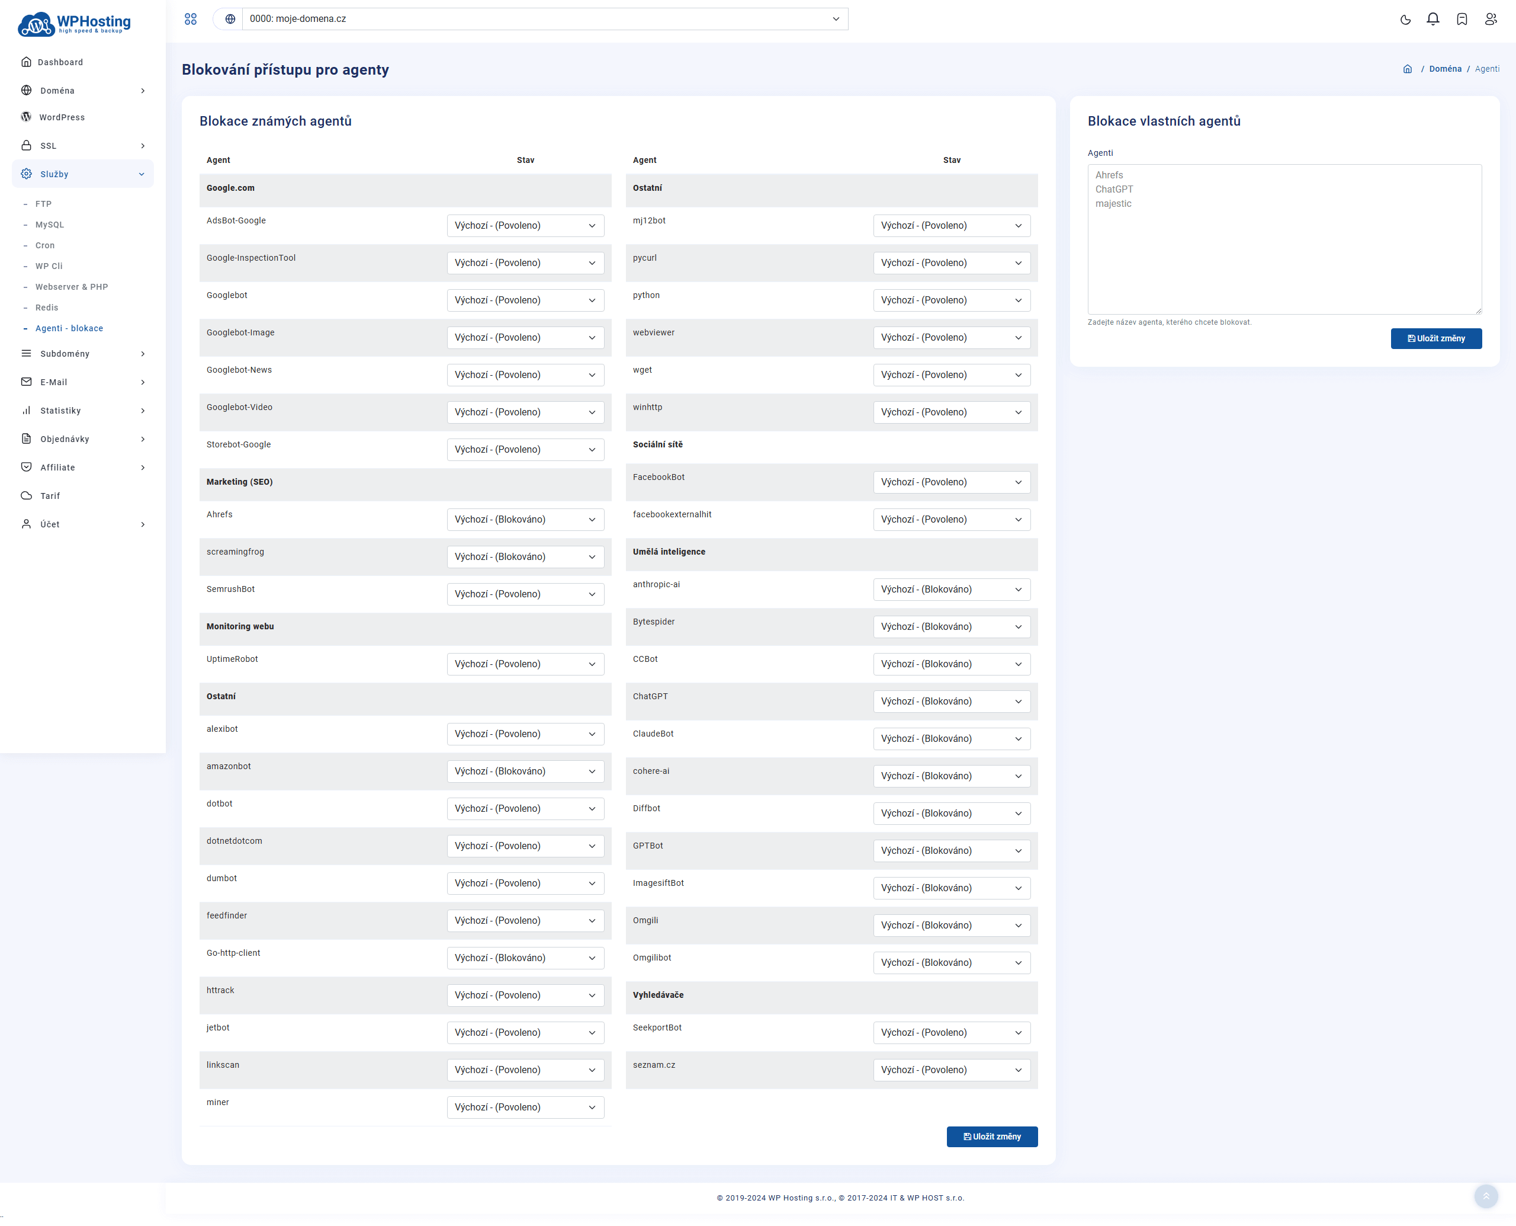
Task: Collapse the Služby menu chevron
Action: [142, 174]
